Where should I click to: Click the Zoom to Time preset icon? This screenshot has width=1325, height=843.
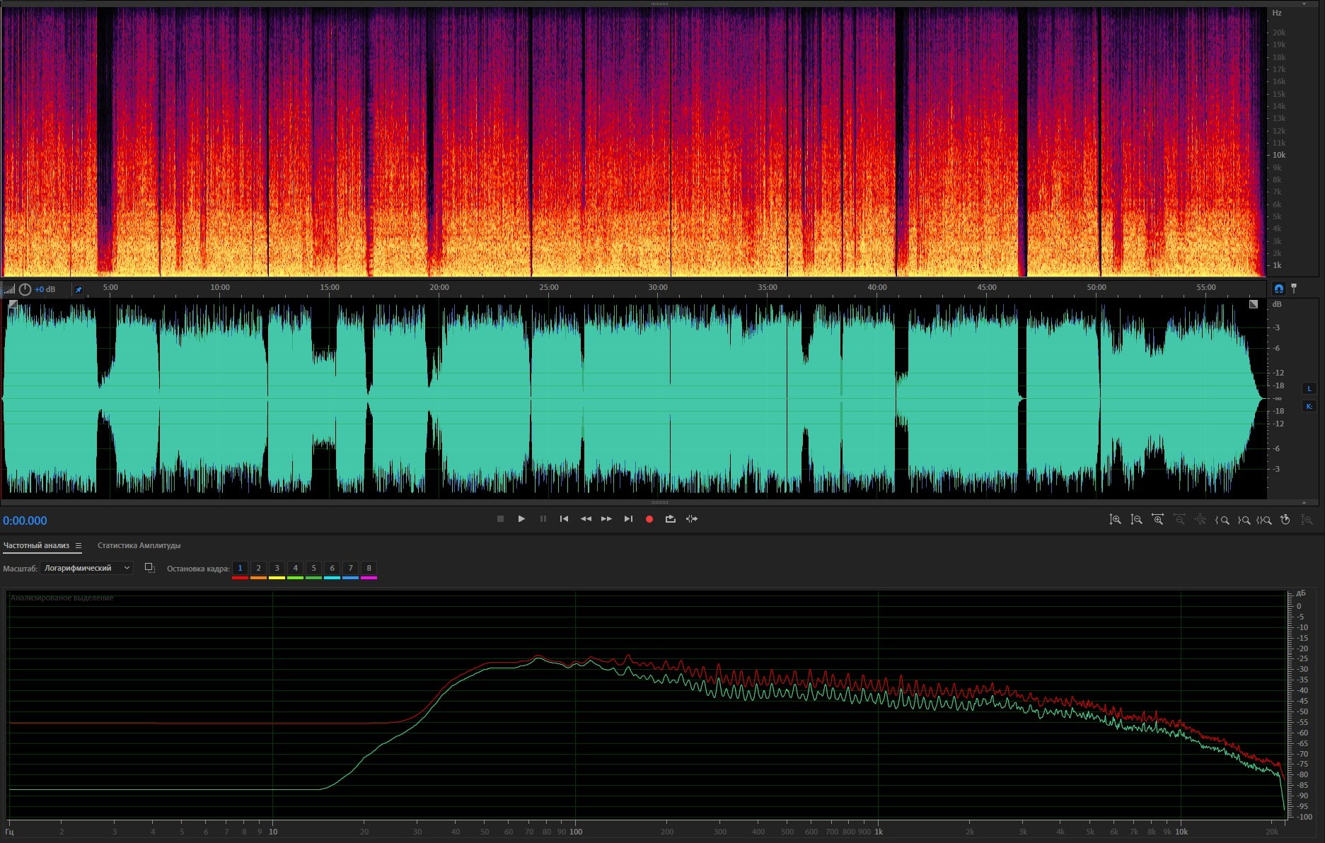(1285, 520)
